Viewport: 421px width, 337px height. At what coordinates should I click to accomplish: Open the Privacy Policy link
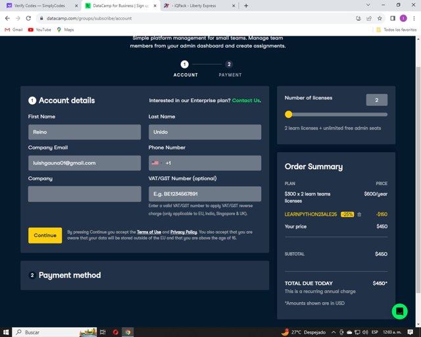click(x=184, y=232)
